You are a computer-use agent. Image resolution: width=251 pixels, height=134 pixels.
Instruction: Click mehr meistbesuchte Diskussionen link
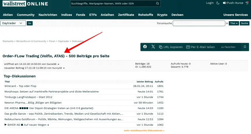pos(144,131)
